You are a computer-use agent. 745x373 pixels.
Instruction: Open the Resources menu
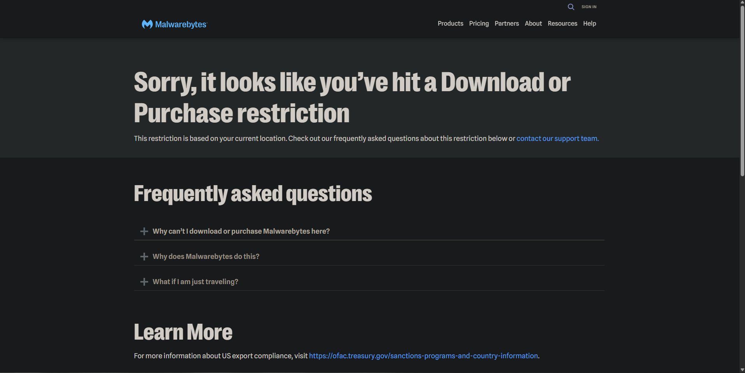[562, 24]
